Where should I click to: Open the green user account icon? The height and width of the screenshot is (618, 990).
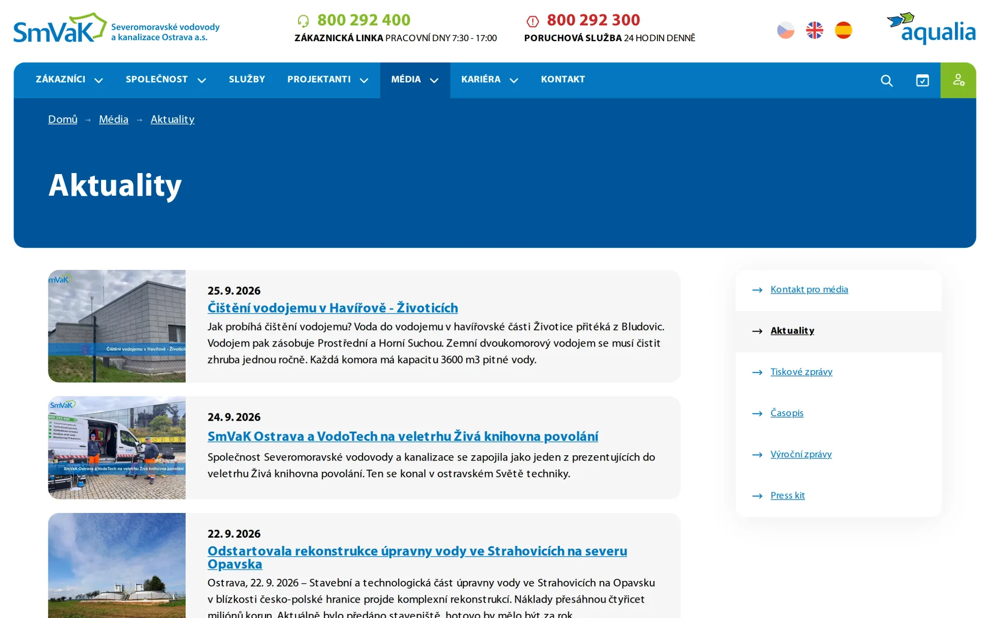(958, 80)
